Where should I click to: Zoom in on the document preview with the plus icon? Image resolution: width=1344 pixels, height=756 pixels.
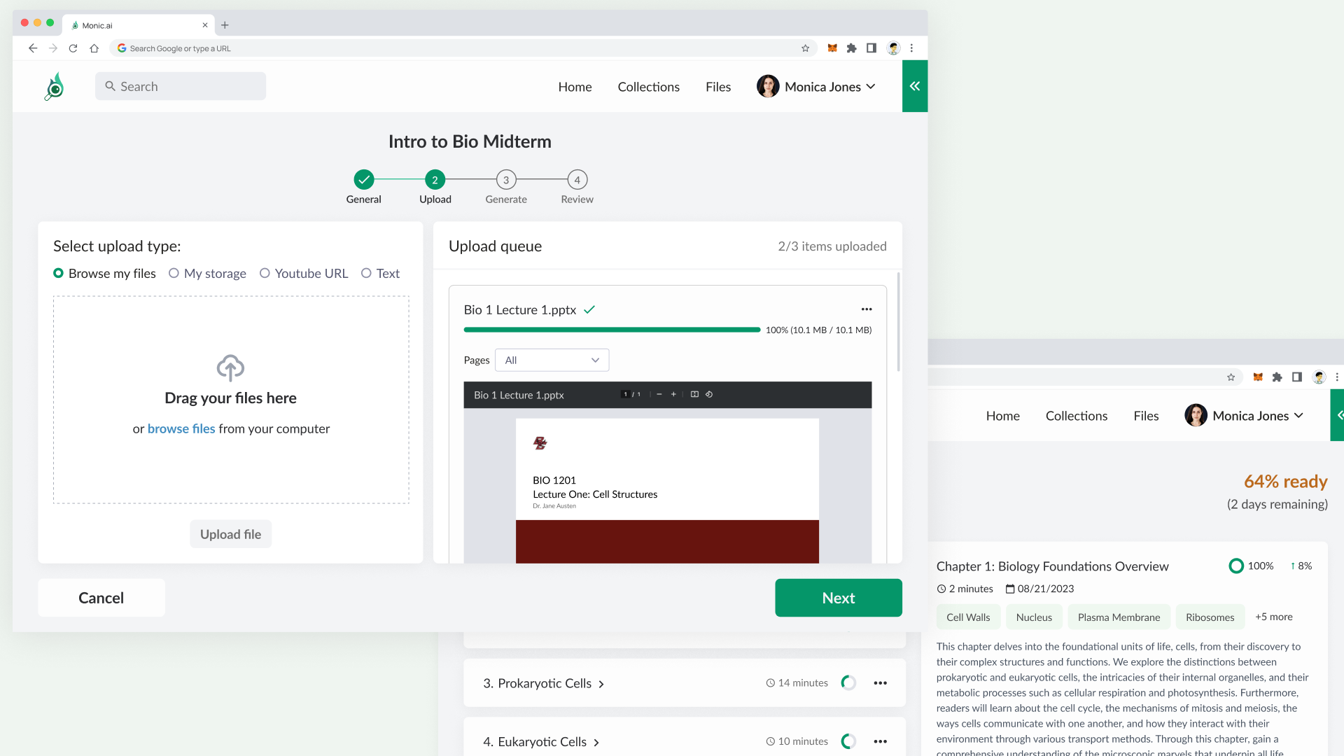(673, 395)
